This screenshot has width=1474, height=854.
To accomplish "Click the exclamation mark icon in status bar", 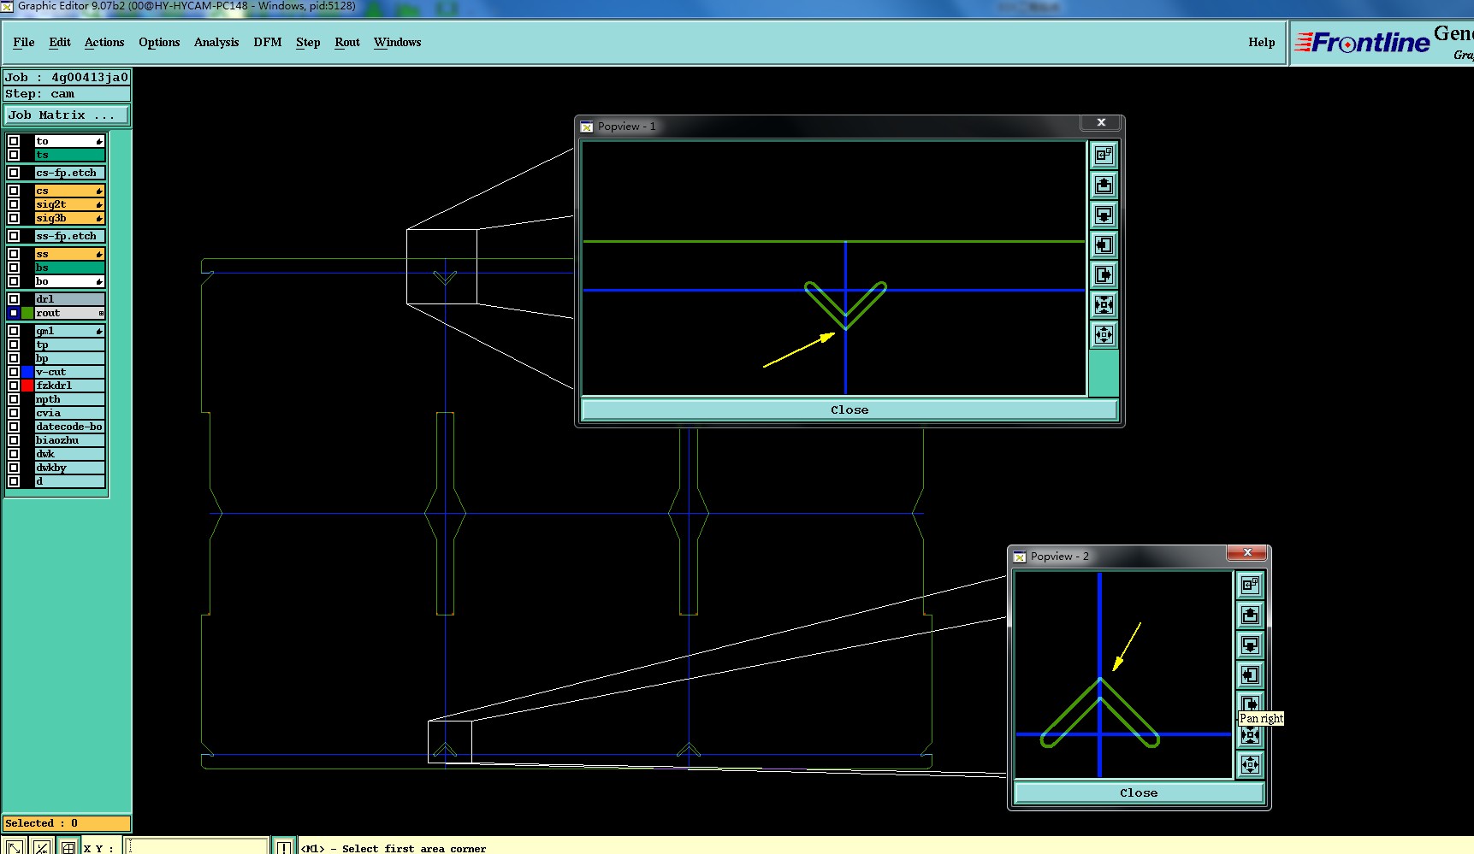I will (284, 846).
